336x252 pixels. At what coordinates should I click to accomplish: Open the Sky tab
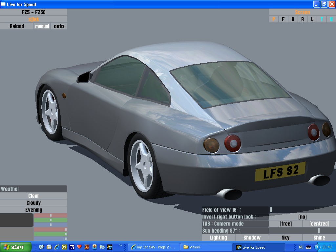286,238
